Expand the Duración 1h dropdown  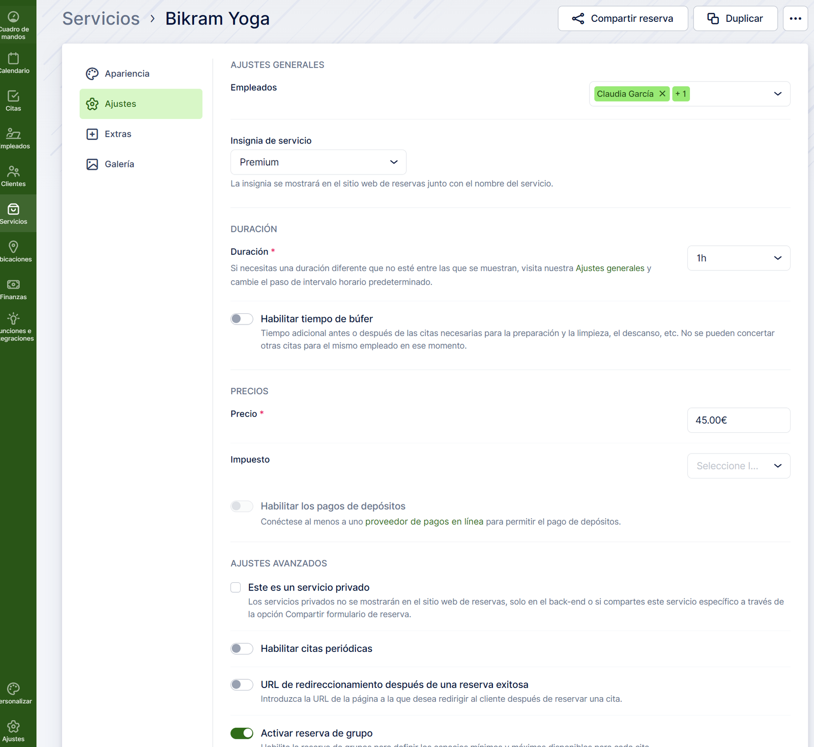(x=738, y=258)
